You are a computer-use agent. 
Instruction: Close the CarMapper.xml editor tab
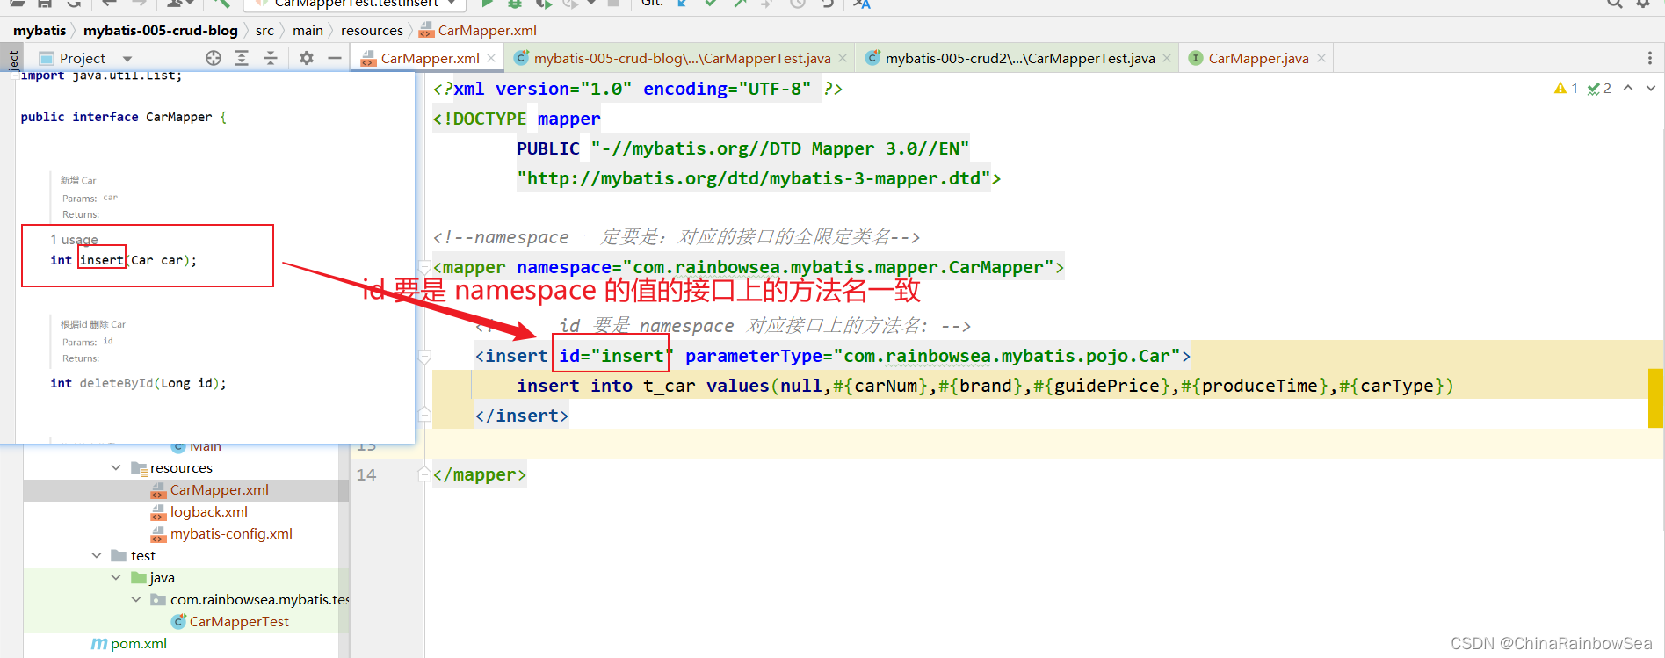tap(491, 58)
